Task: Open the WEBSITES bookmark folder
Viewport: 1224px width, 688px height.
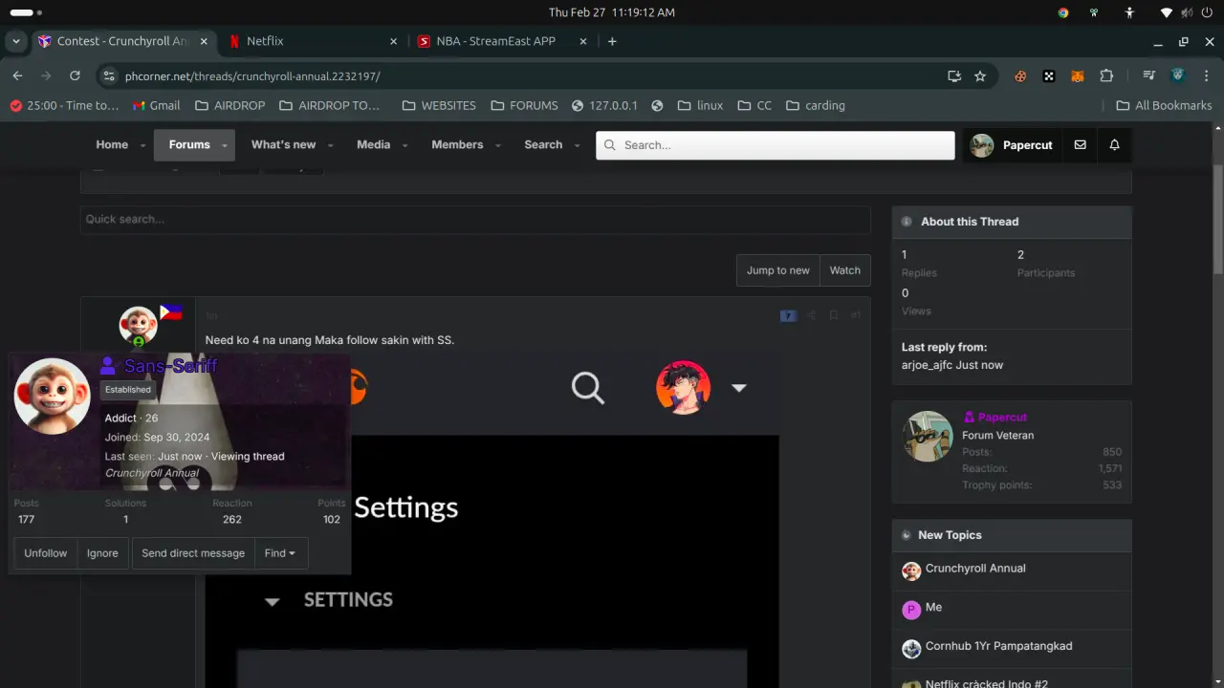Action: point(439,105)
